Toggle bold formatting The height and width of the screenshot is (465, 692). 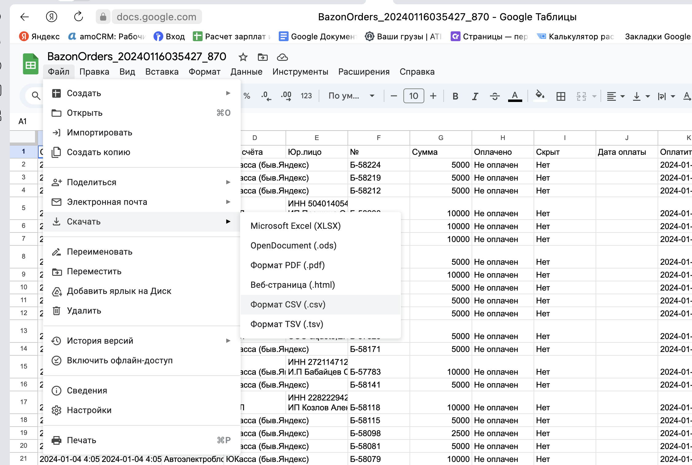[x=455, y=96]
